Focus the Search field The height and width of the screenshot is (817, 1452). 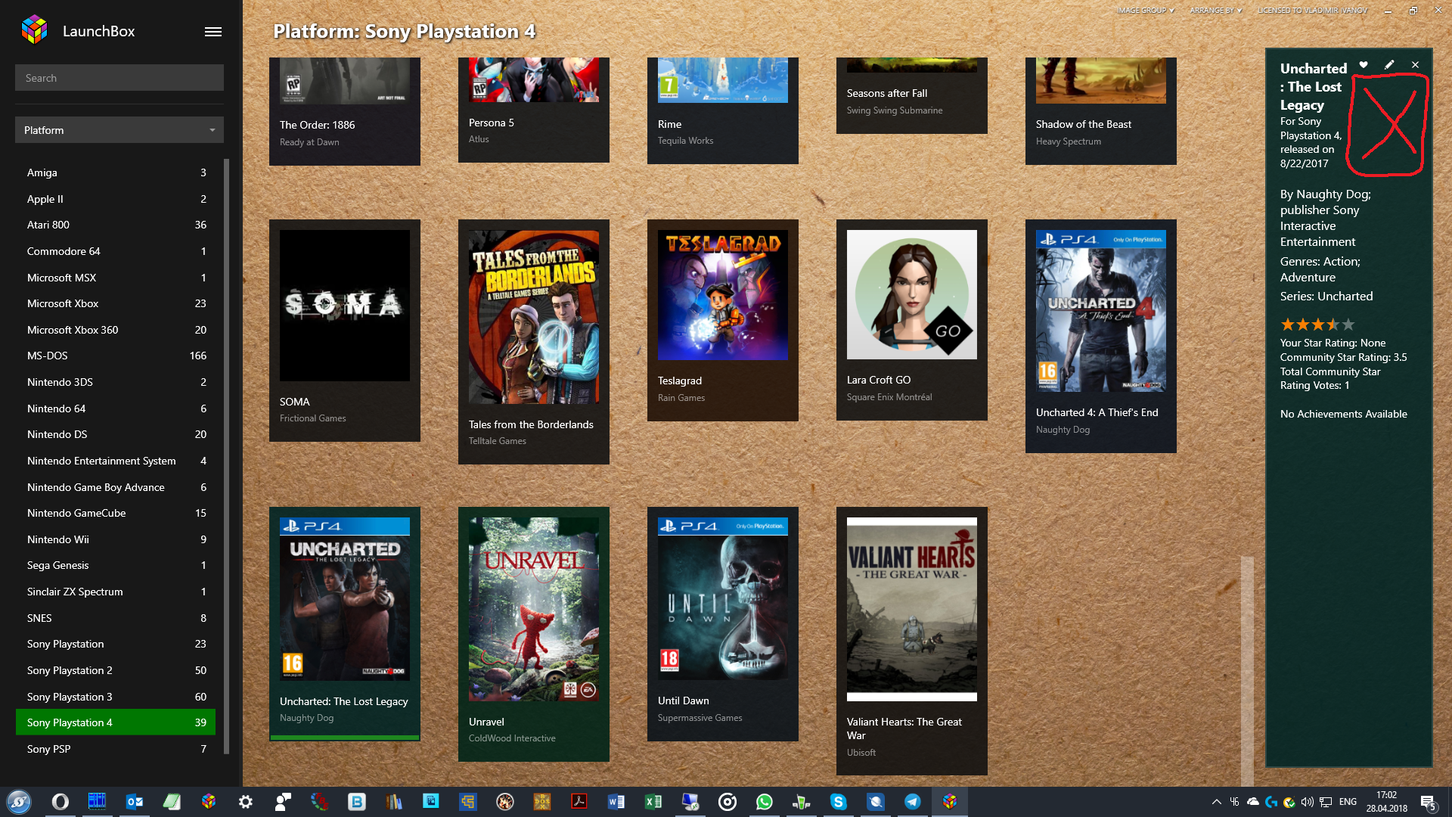(119, 78)
